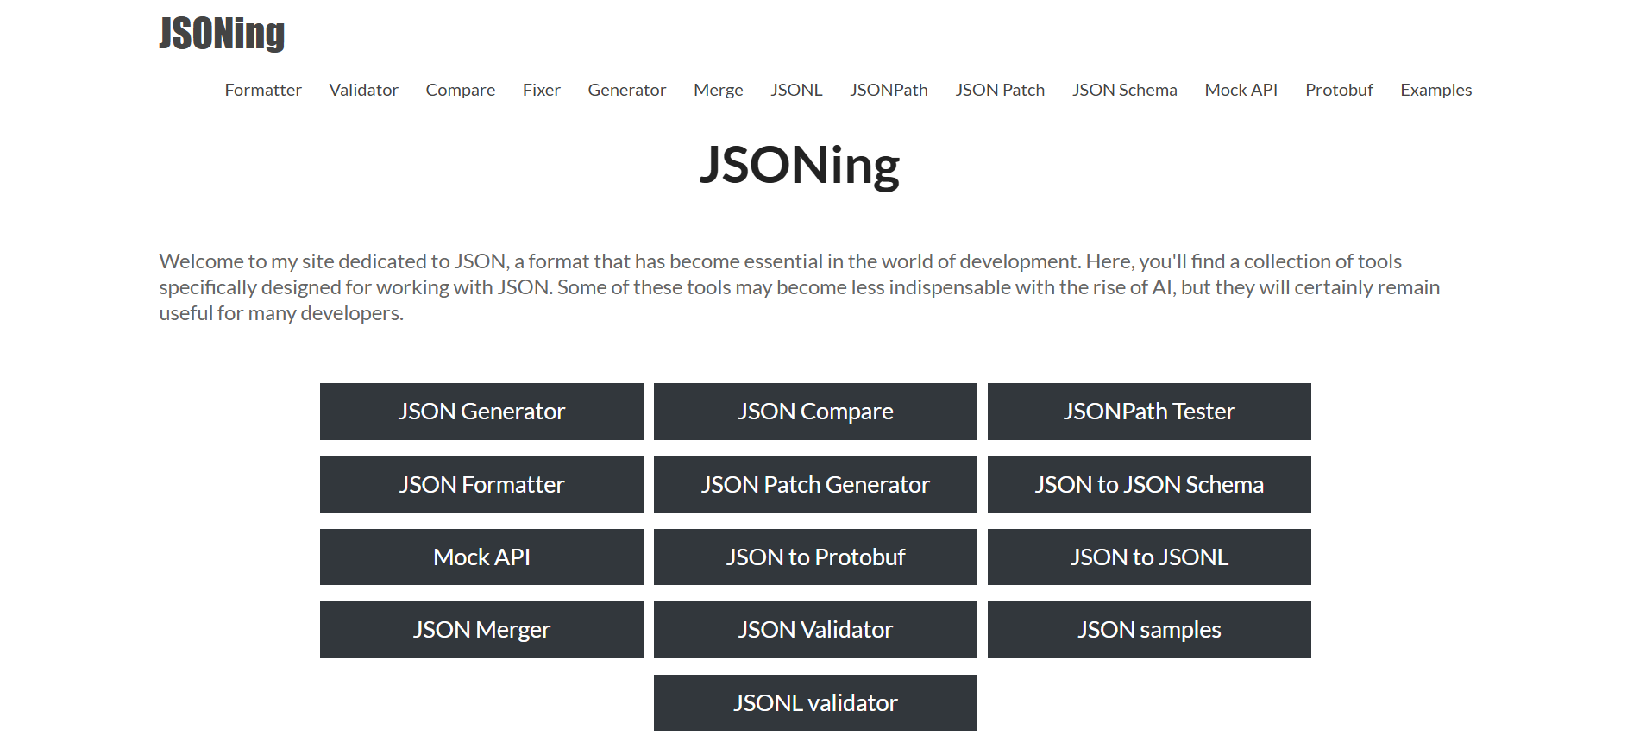Open Generator from the top menu
This screenshot has height=736, width=1627.
click(x=626, y=90)
